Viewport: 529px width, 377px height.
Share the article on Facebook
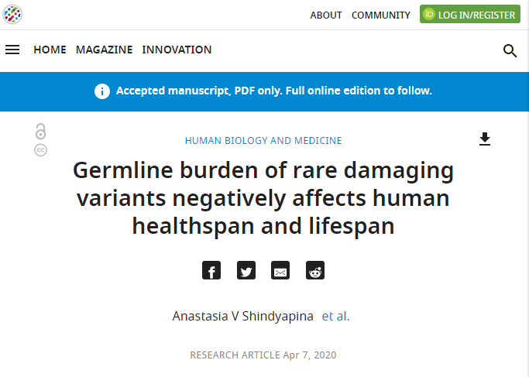pyautogui.click(x=211, y=270)
